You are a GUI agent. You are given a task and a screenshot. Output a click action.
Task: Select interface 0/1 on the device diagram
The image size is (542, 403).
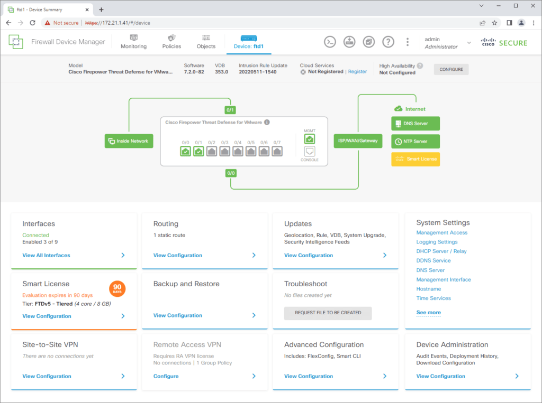pos(198,151)
